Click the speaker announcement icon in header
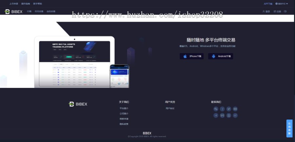The width and height of the screenshot is (295, 142). [x=285, y=11]
